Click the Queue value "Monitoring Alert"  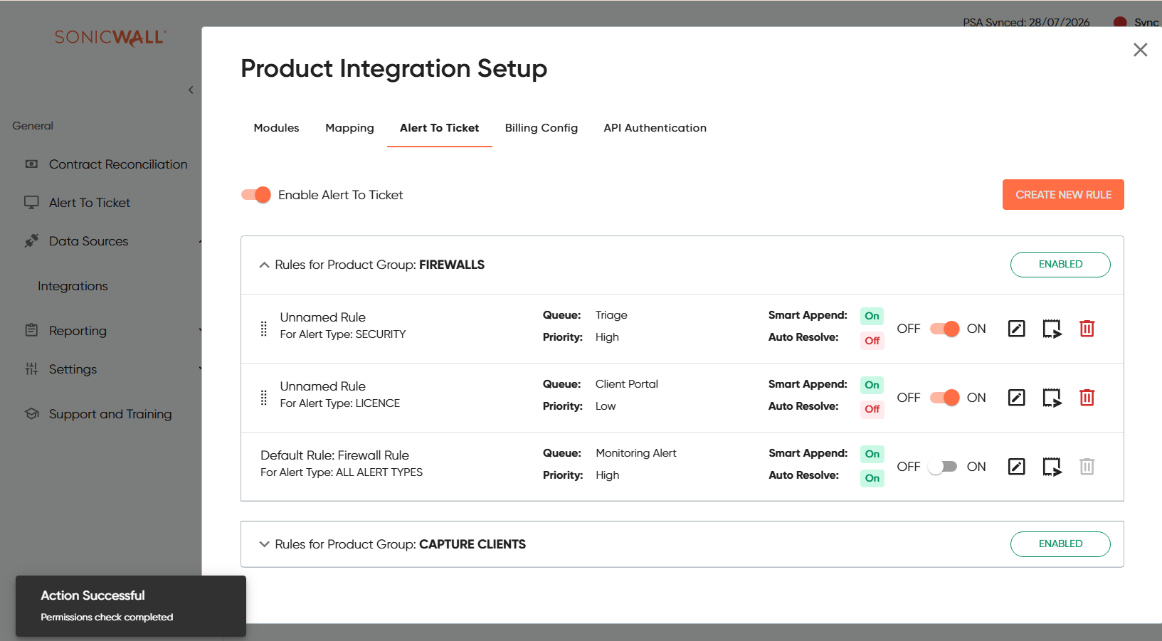636,453
